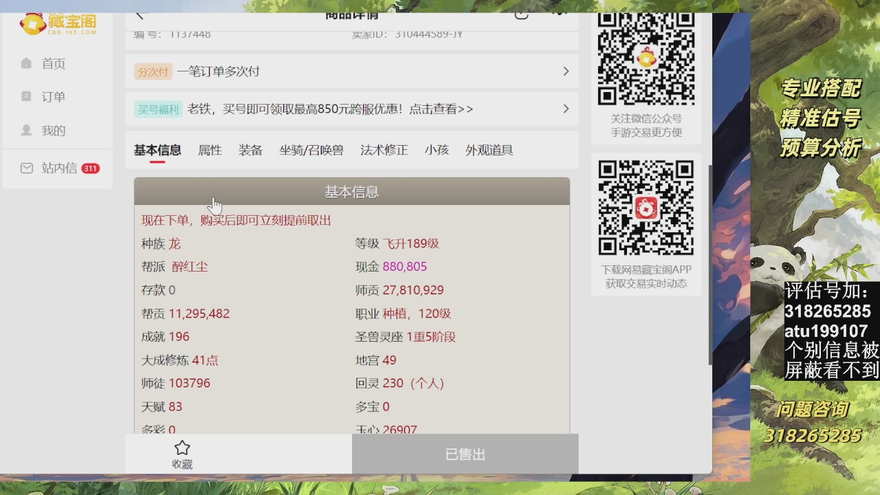Switch to the 法术修正 tab
This screenshot has height=495, width=880.
[x=383, y=150]
